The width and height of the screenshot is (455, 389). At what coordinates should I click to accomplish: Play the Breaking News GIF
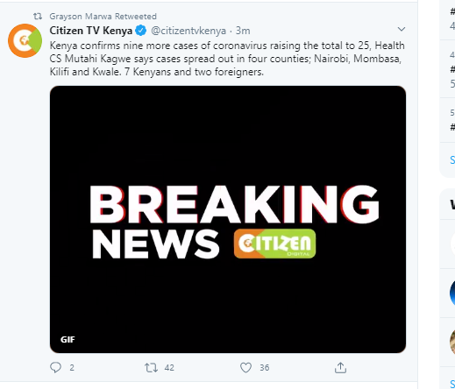click(x=228, y=219)
